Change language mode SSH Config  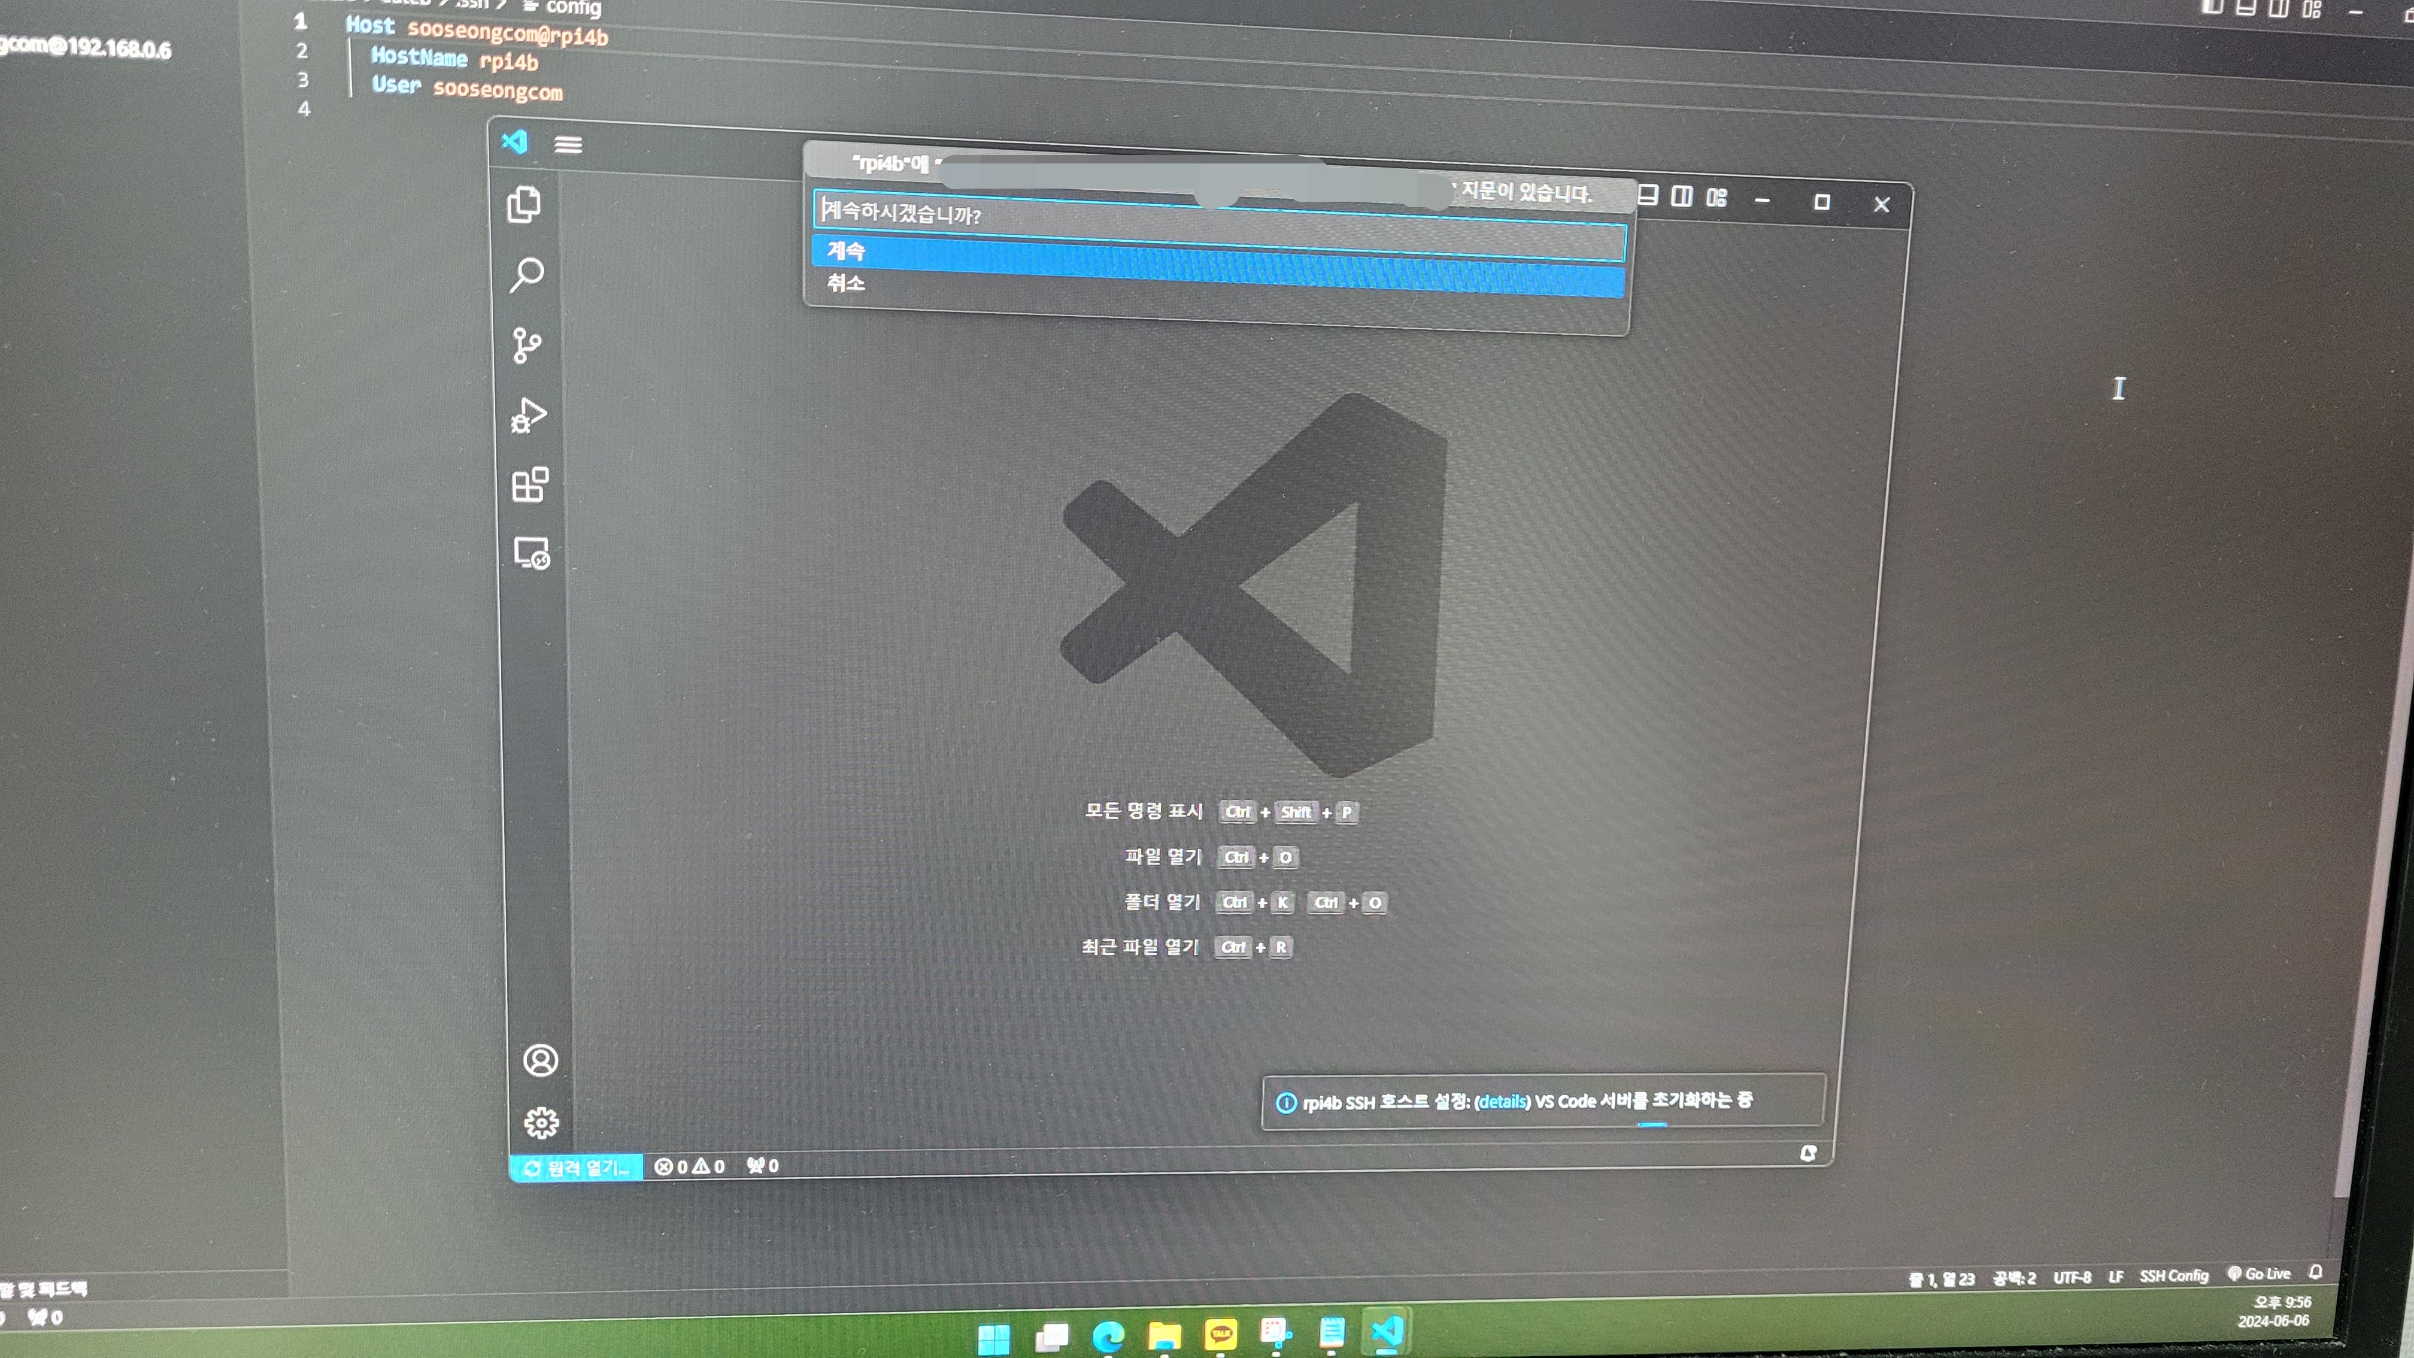(2173, 1275)
